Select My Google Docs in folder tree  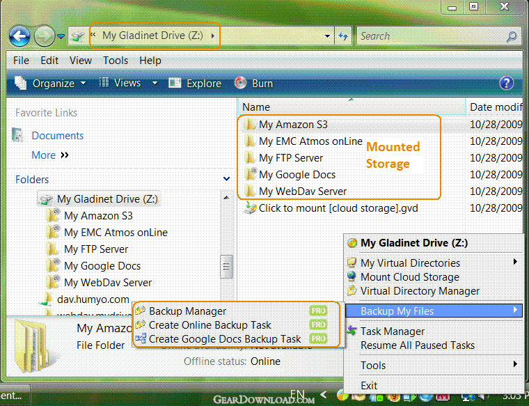(x=102, y=265)
